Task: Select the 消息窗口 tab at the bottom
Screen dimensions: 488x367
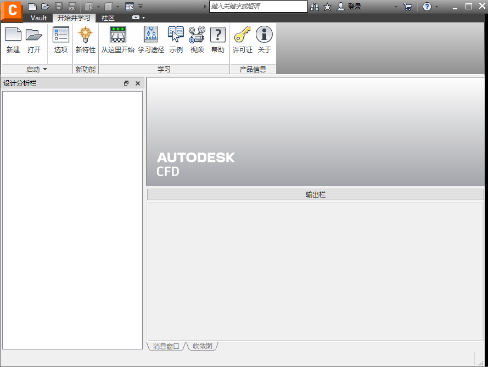Action: point(166,346)
